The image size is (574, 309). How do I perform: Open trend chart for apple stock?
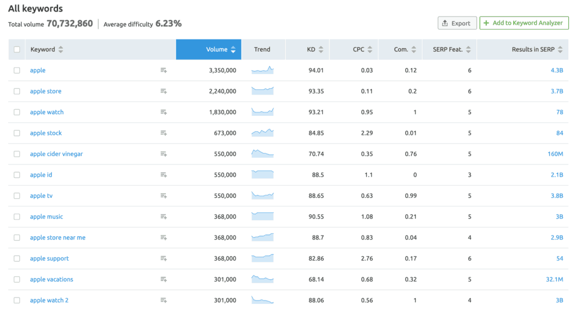[262, 133]
